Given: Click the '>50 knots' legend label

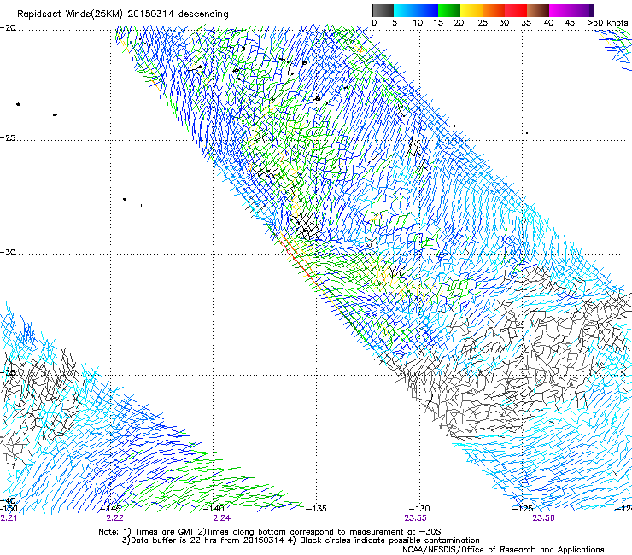Looking at the screenshot, I should pos(607,23).
